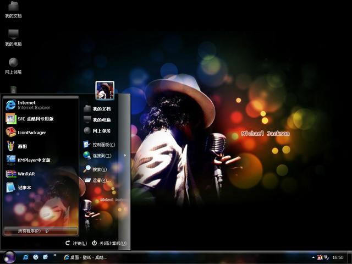Click the globe quick launch icon
The height and width of the screenshot is (264, 352).
point(35,257)
